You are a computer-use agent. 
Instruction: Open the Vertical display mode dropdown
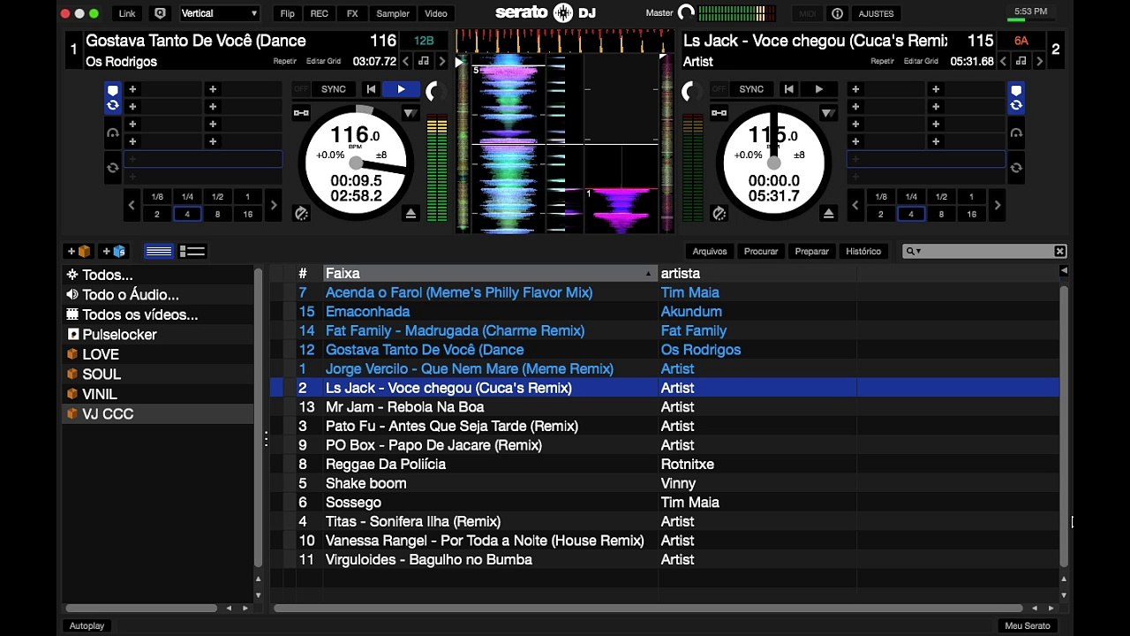(219, 13)
